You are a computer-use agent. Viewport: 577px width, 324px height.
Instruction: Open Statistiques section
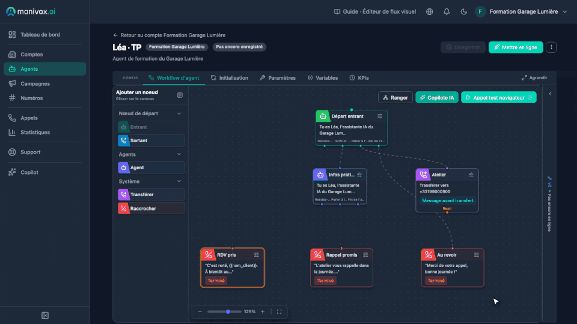44,132
